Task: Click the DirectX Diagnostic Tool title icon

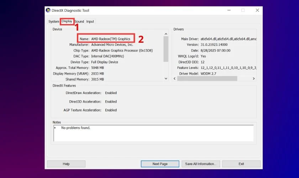Action: point(48,10)
